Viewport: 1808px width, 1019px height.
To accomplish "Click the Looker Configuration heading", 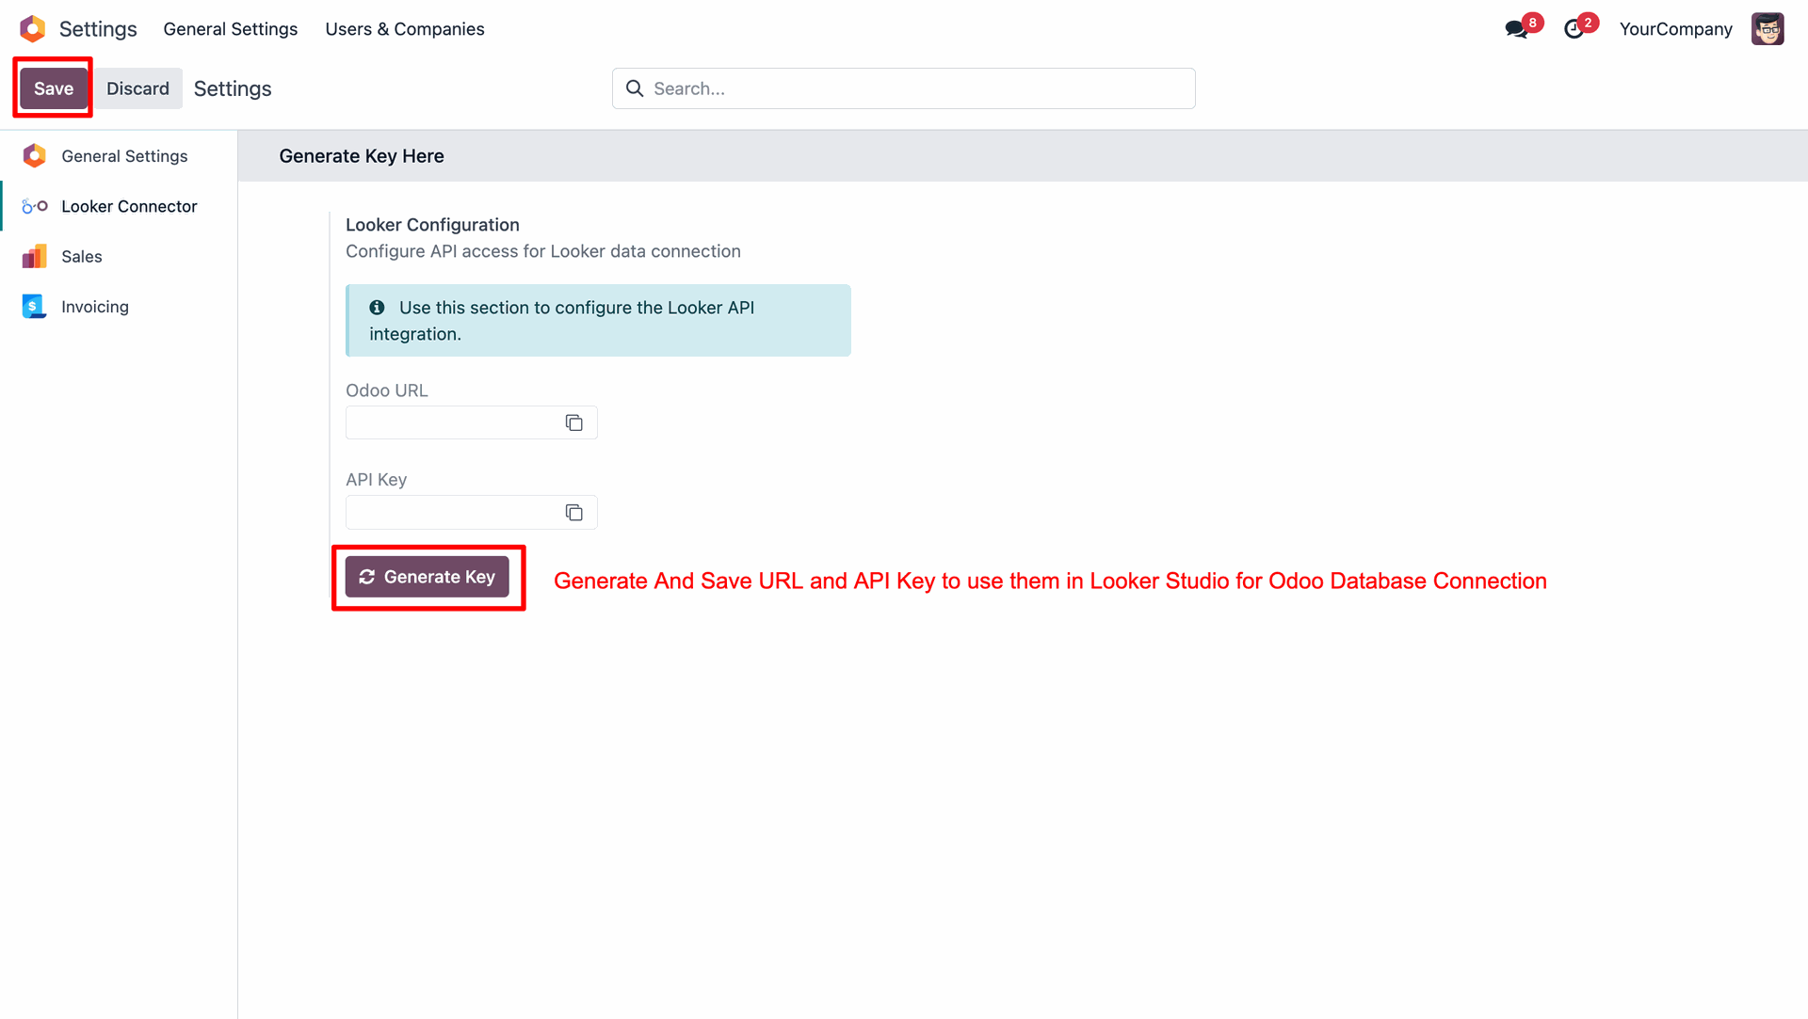I will (x=432, y=225).
